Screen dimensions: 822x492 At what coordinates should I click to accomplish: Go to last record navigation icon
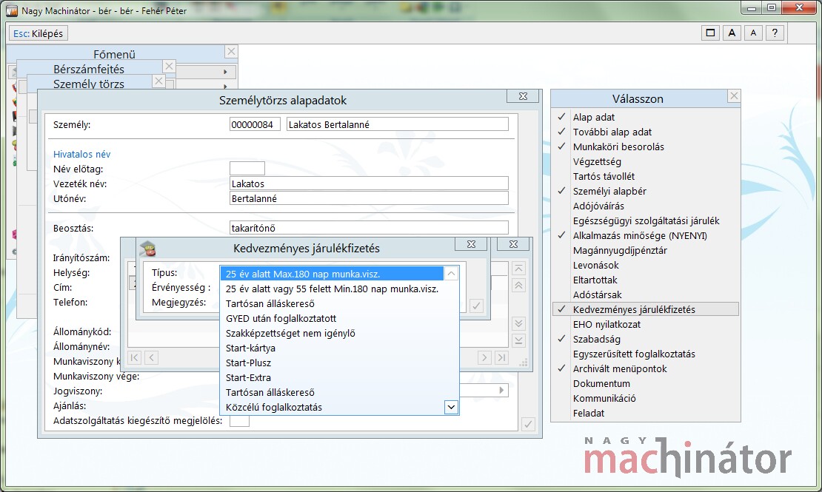click(501, 358)
